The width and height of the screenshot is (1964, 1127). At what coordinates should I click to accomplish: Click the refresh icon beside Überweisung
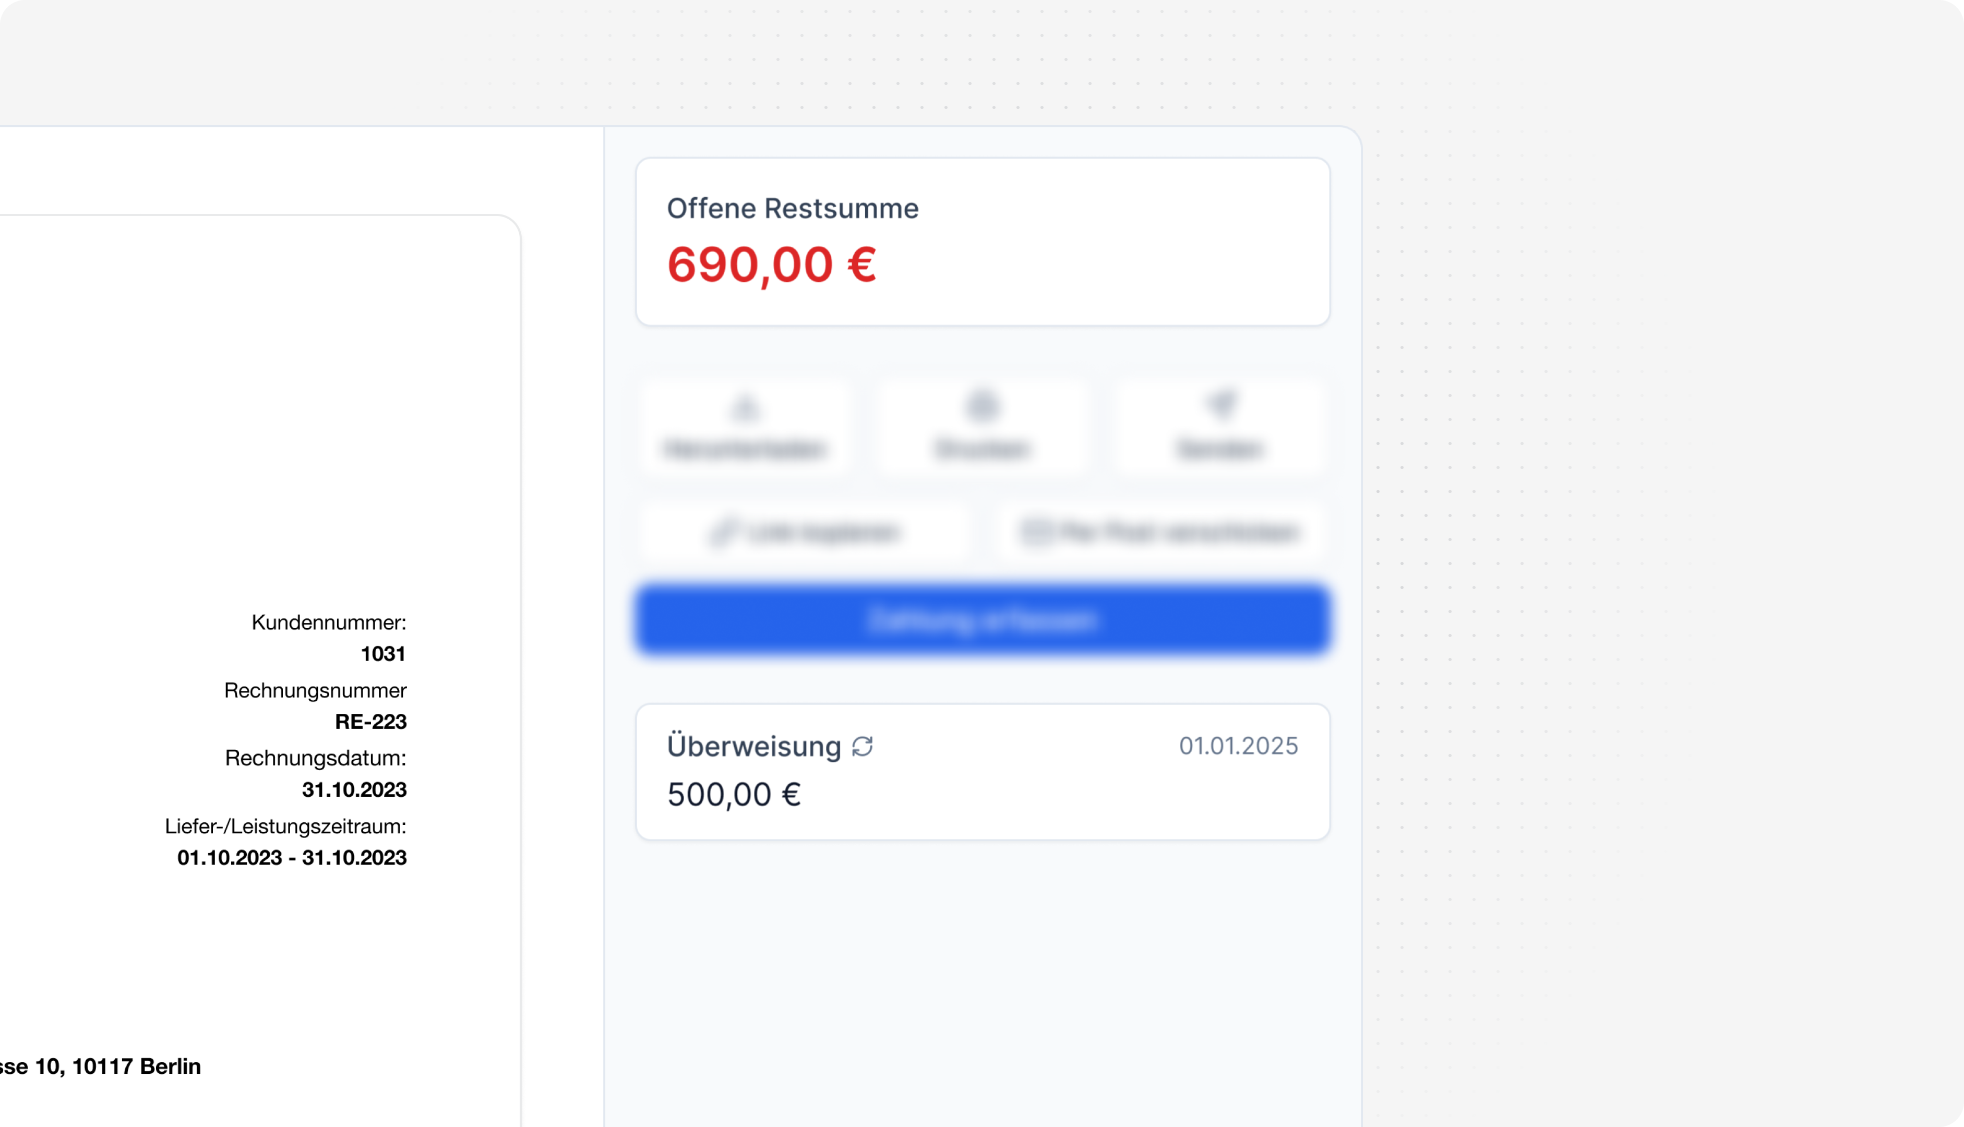862,746
